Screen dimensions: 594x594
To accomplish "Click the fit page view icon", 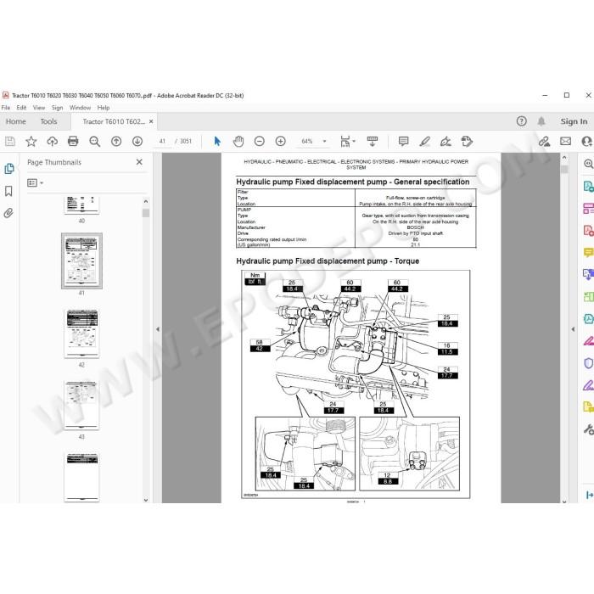I will pos(345,142).
